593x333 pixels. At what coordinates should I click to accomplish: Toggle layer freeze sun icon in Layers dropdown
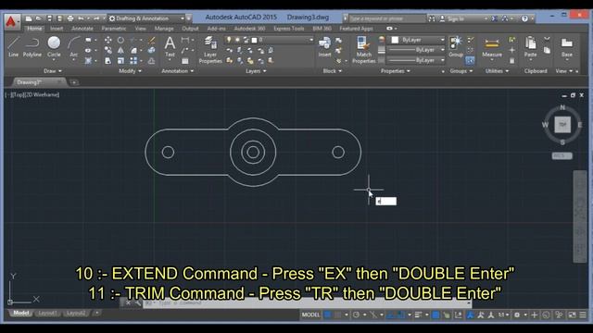(237, 40)
